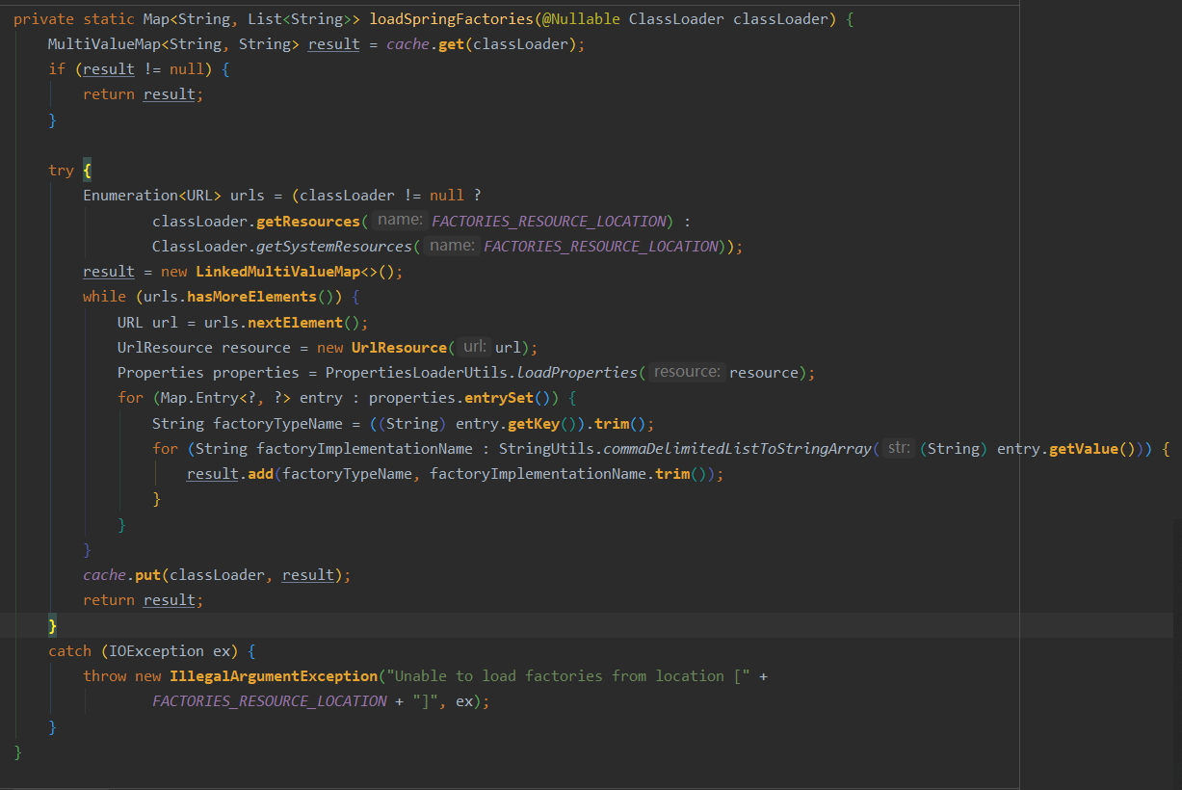The height and width of the screenshot is (790, 1182).
Task: Click the properties variable declaration name
Action: (256, 372)
